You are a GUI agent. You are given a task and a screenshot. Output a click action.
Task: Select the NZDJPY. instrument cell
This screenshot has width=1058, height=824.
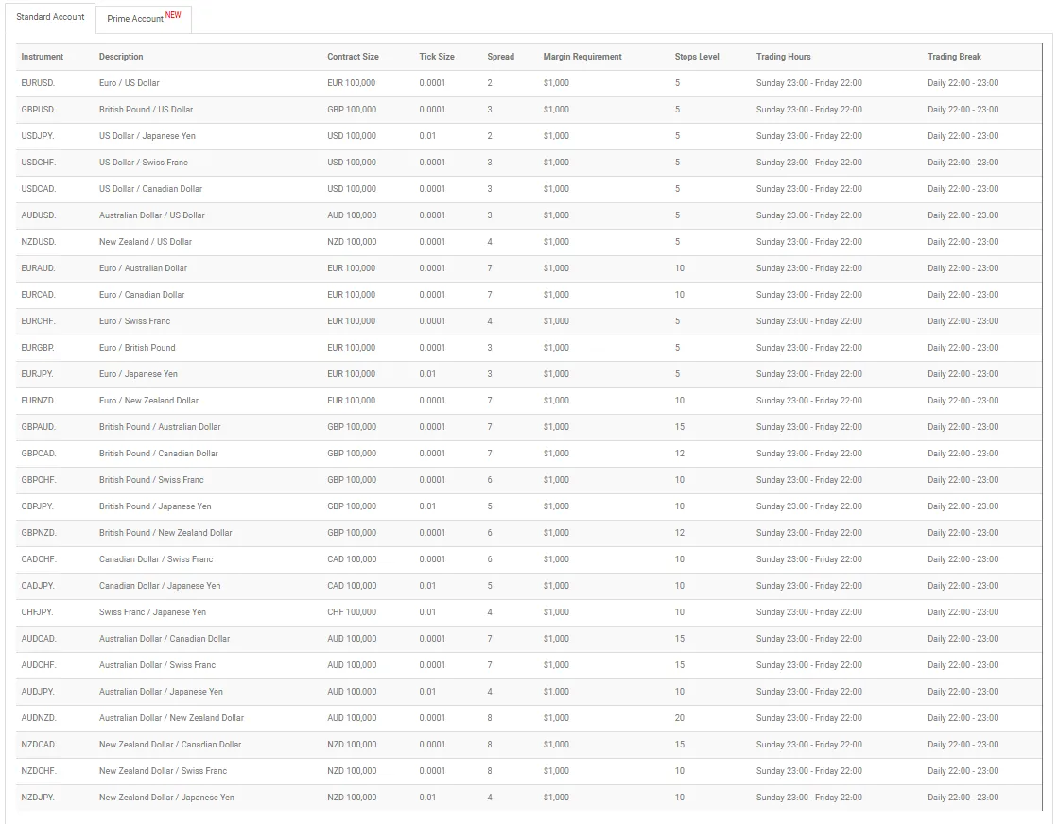click(x=38, y=798)
